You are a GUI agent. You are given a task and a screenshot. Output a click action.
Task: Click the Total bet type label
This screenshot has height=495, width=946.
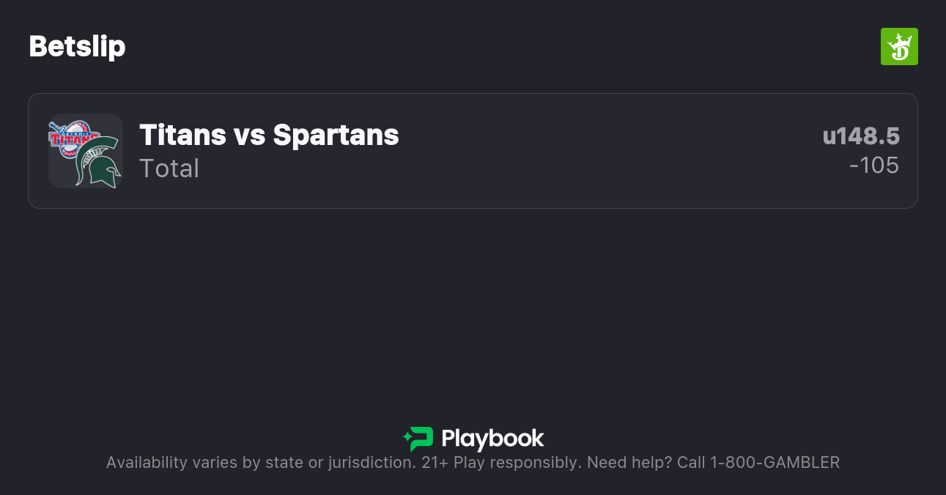(x=169, y=168)
